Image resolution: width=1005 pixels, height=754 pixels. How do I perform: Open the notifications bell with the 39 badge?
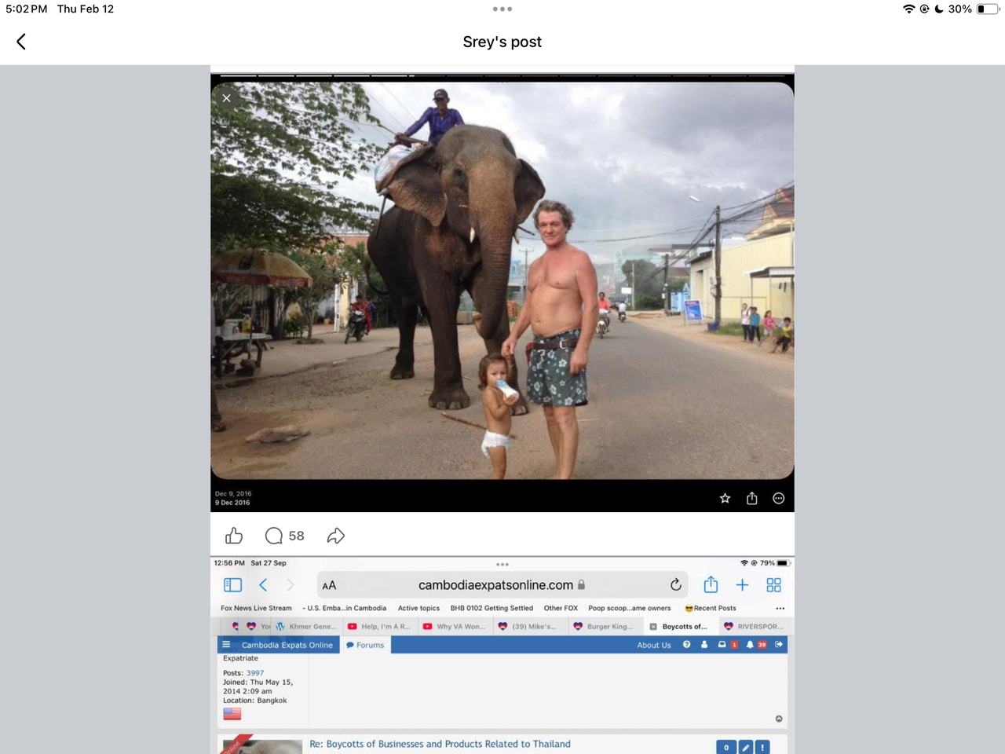[x=756, y=645]
